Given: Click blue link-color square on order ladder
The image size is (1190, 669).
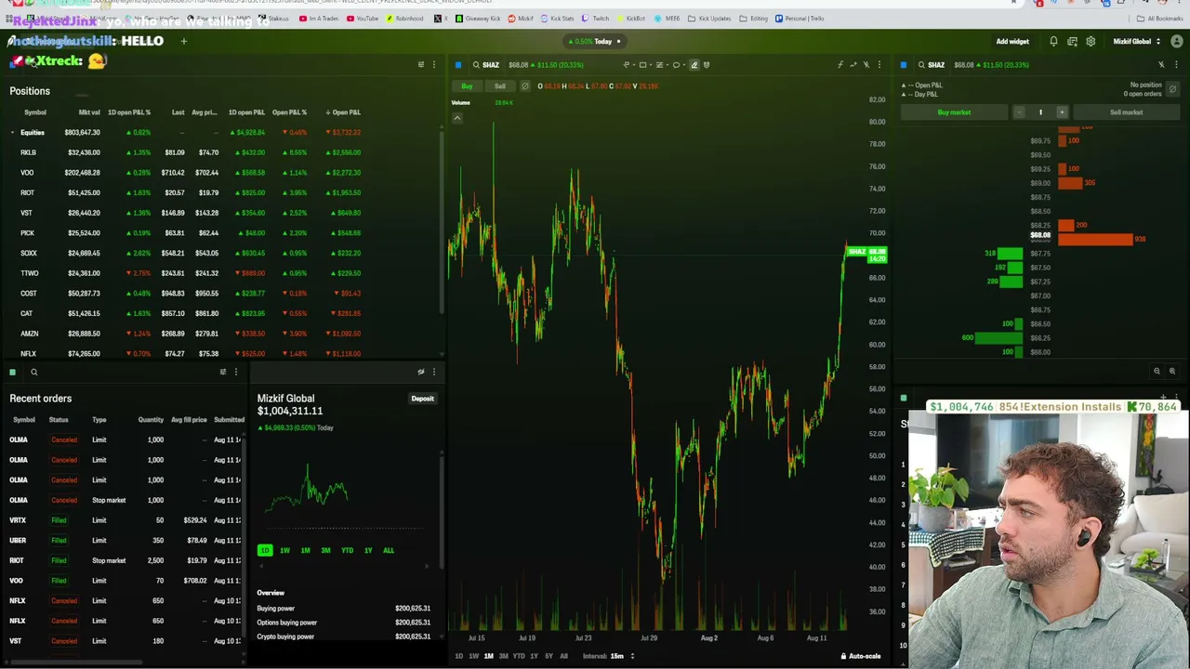Looking at the screenshot, I should click(904, 65).
